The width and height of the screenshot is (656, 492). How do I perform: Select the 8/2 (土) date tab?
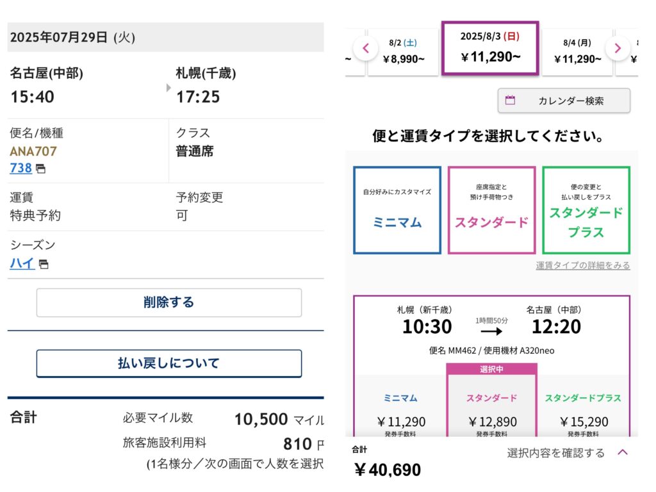point(403,51)
